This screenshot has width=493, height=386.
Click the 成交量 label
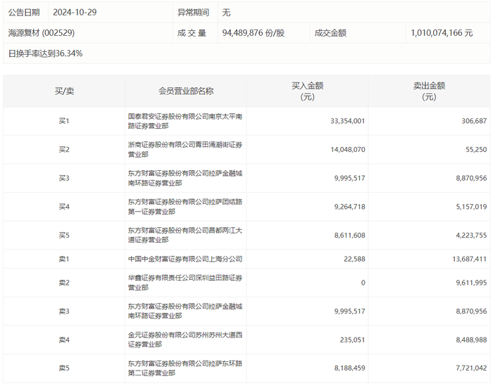192,32
